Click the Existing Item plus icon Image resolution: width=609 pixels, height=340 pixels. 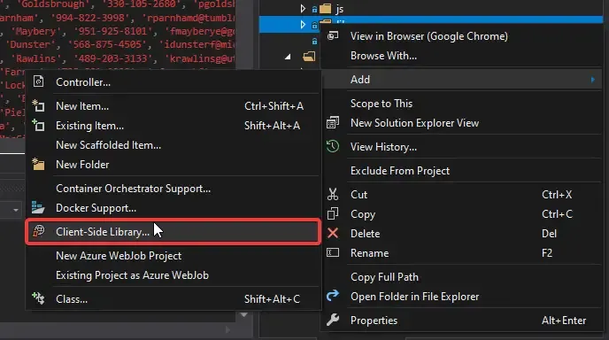coord(38,125)
